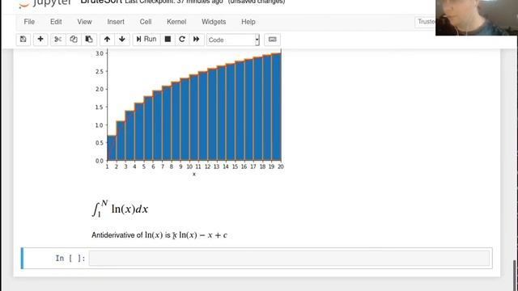Open the Kernel menu

[x=176, y=22]
